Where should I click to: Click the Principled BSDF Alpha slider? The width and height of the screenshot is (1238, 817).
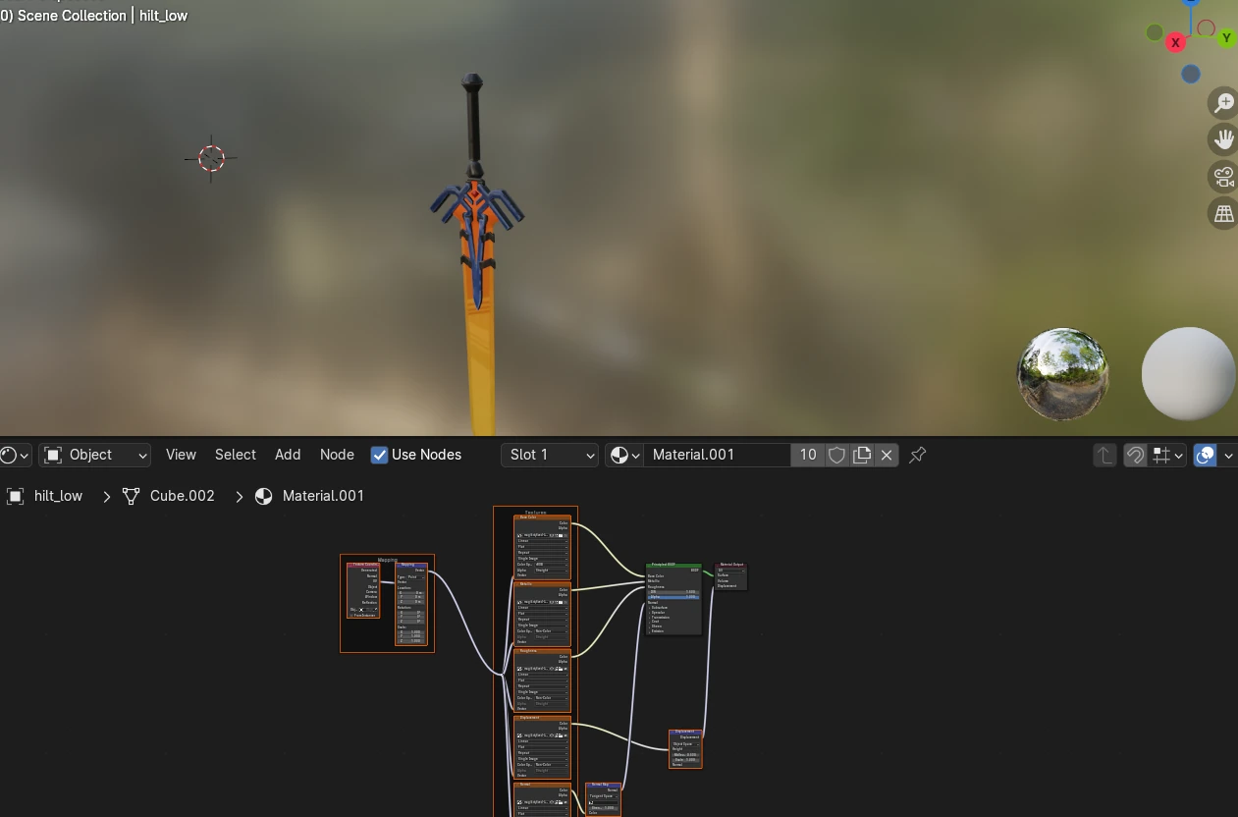(673, 597)
